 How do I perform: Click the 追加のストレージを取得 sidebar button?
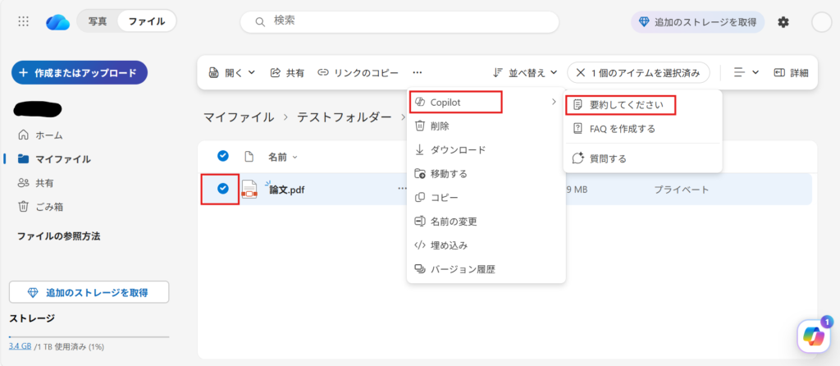pos(89,292)
